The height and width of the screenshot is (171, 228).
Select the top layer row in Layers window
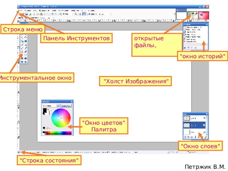(195, 118)
